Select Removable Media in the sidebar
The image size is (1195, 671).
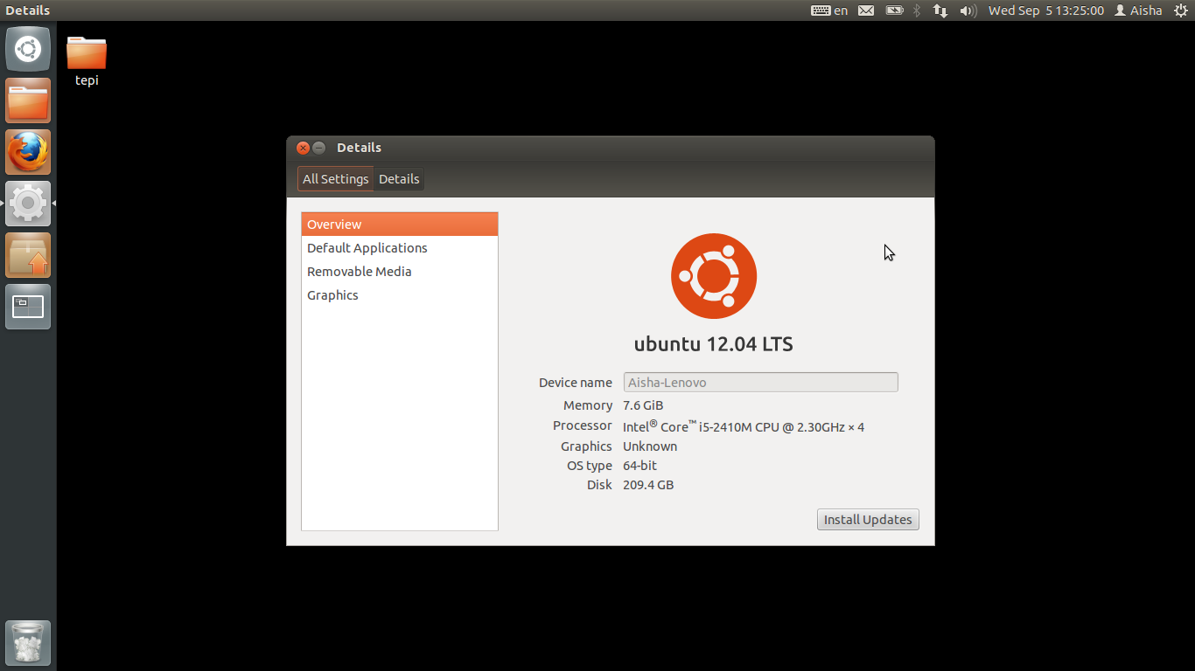(x=400, y=272)
